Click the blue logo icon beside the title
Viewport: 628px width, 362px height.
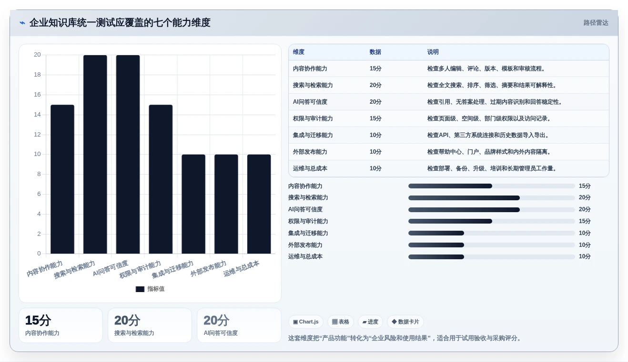click(x=22, y=23)
